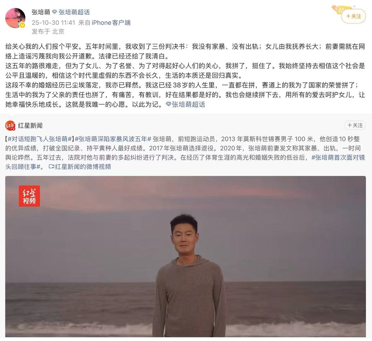Open hashtag #张培萌深陷家暴风波五年#
The height and width of the screenshot is (341, 372).
click(113, 139)
